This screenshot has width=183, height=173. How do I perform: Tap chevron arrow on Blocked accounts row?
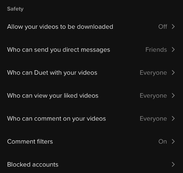click(173, 164)
